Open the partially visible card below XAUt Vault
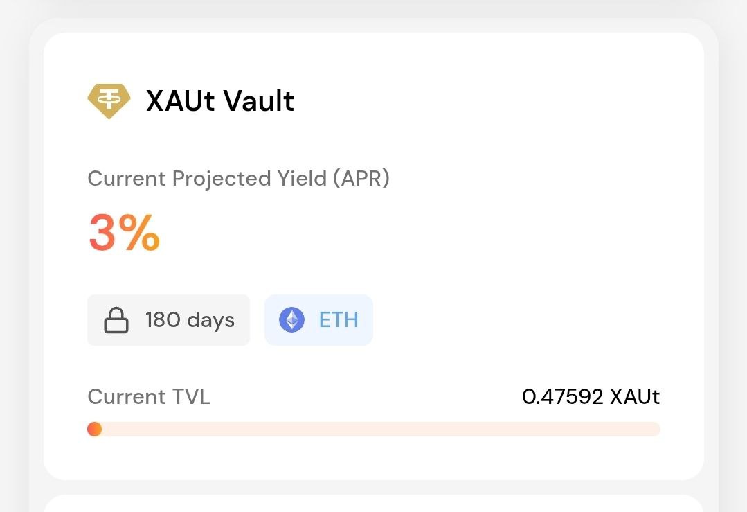The height and width of the screenshot is (512, 747). click(x=374, y=504)
